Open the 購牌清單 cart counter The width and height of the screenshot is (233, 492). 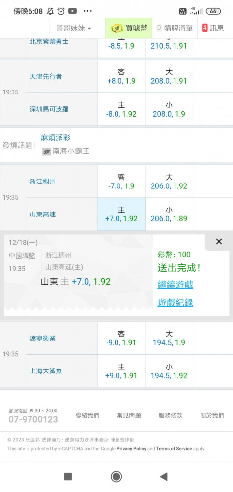tap(175, 28)
